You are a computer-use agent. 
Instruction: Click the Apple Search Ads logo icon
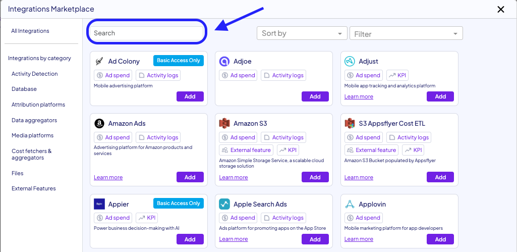(224, 204)
